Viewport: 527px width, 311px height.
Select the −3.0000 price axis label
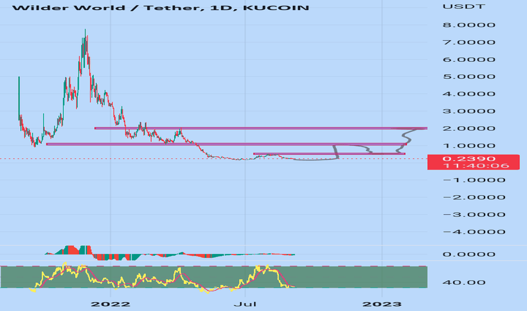(x=474, y=214)
